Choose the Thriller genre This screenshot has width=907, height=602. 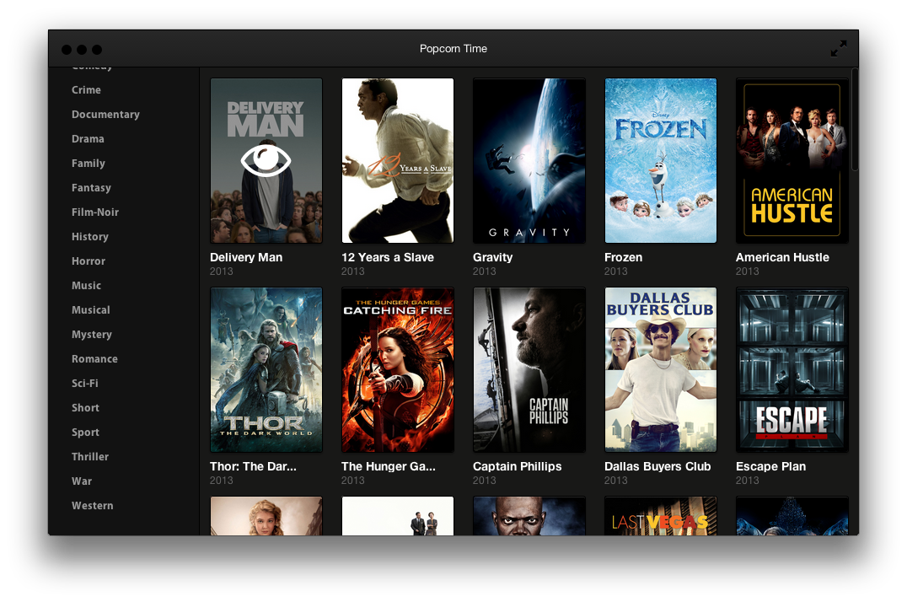pos(90,457)
